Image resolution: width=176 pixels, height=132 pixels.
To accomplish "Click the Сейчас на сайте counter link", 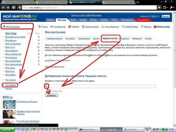I will [86, 15].
